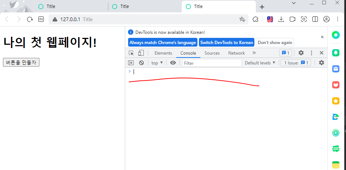The image size is (346, 170).
Task: Go back with the browser back arrow
Action: click(7, 19)
